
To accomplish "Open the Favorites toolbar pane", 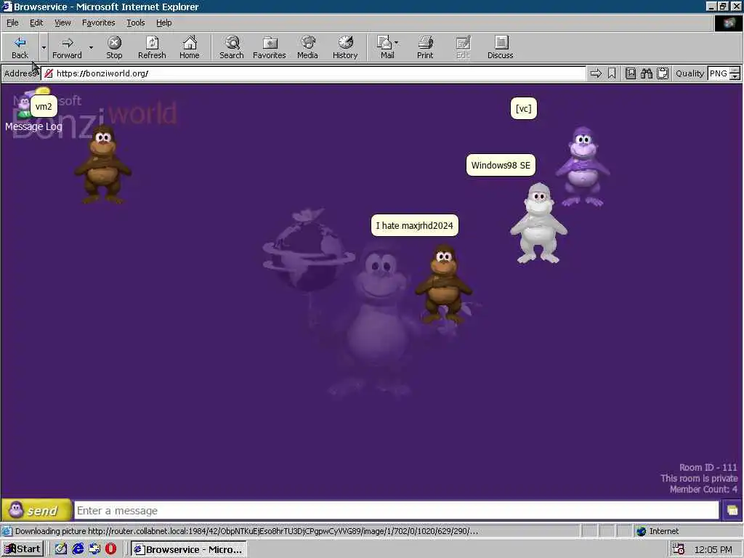I will pyautogui.click(x=270, y=47).
